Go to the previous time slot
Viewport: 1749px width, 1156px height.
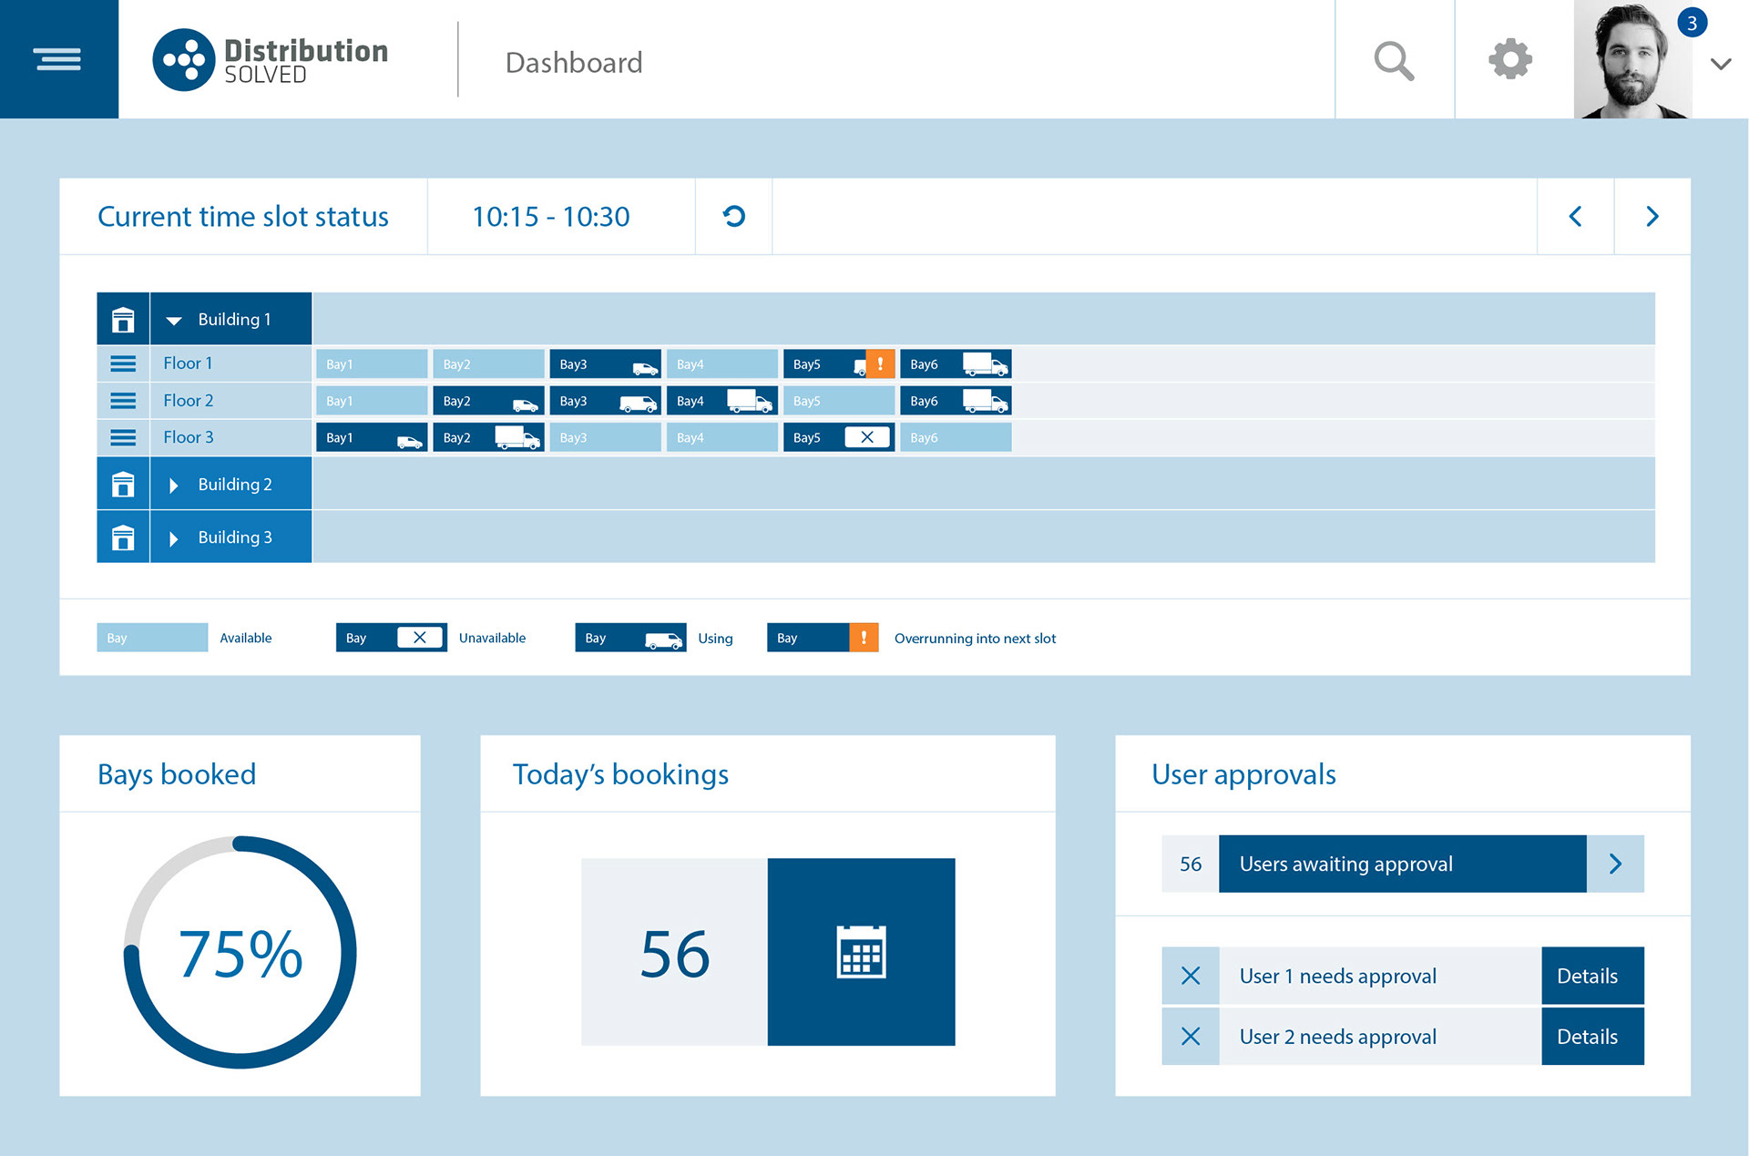tap(1575, 216)
